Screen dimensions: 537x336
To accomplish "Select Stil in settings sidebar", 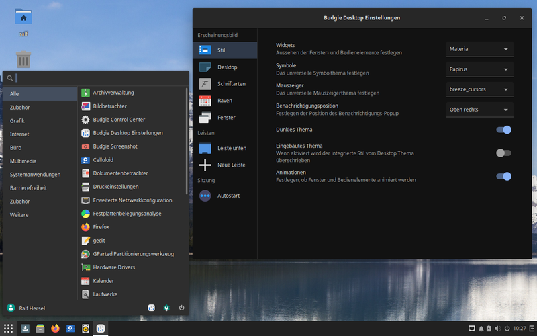I will 225,50.
